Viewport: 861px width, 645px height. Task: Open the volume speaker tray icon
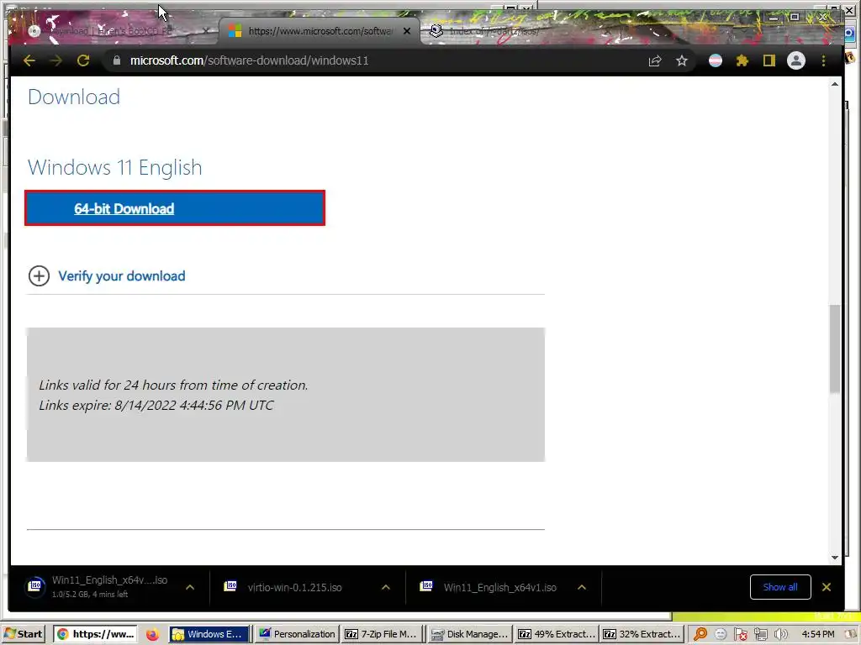[x=780, y=635]
